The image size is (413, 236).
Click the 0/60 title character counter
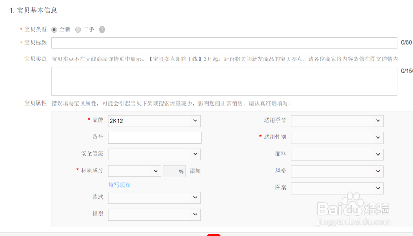tap(406, 42)
